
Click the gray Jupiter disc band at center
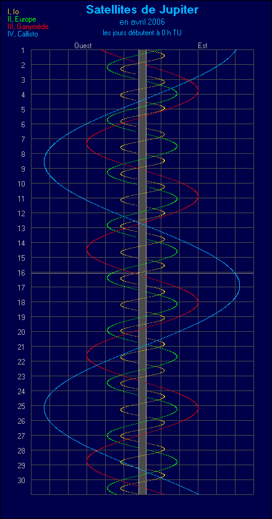click(x=142, y=272)
